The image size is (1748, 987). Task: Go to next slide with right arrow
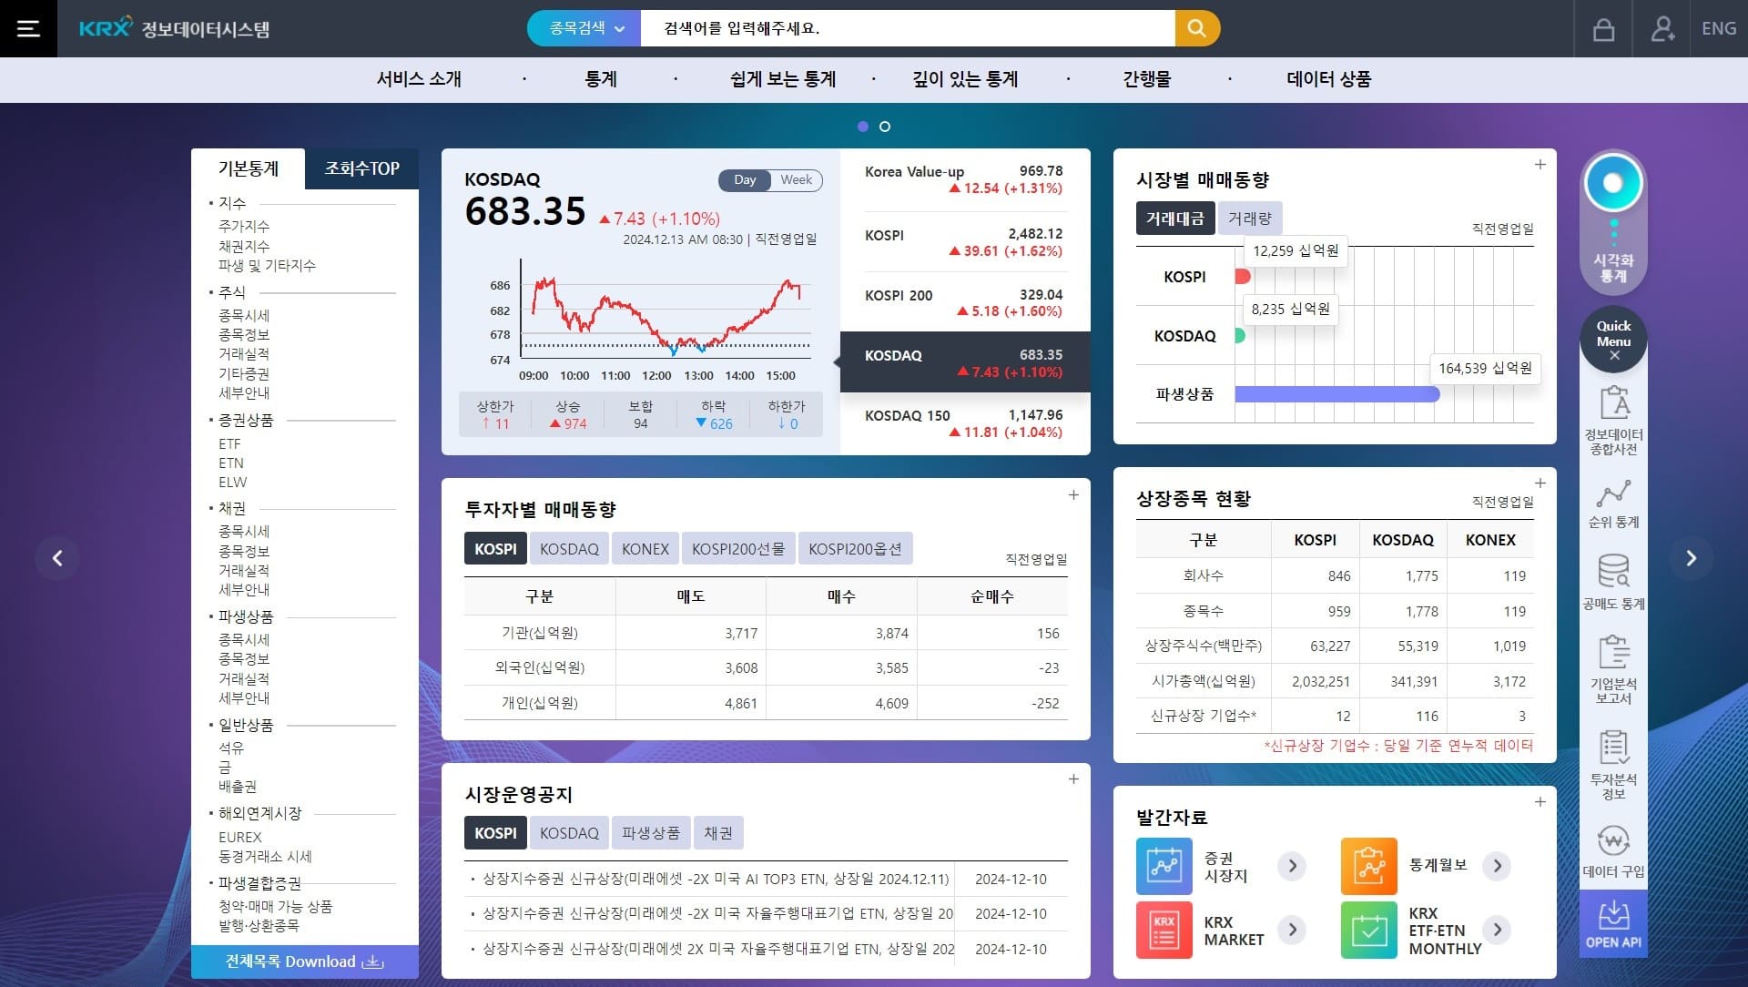(x=1691, y=558)
